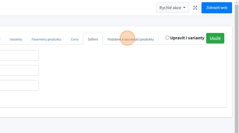Switch to the Varianty tab
Viewport: 239px width, 133px height.
click(x=16, y=39)
